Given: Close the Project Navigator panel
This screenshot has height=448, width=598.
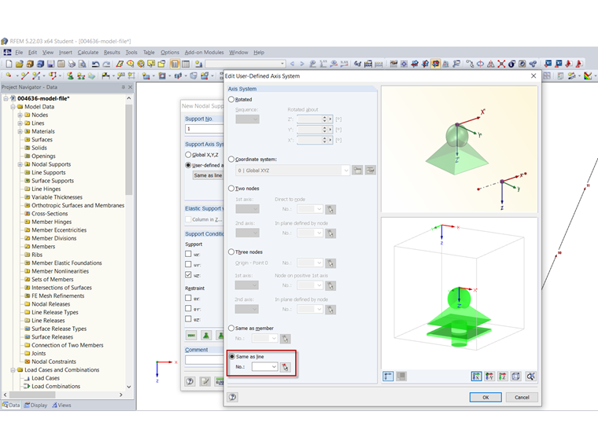Looking at the screenshot, I should pos(130,87).
